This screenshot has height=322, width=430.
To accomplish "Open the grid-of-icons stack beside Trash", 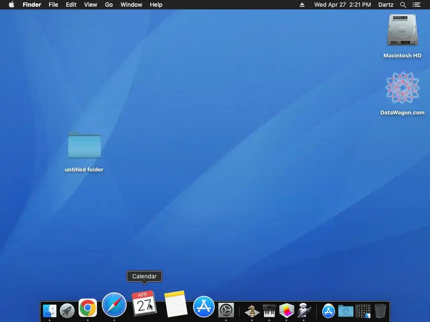I will [363, 311].
